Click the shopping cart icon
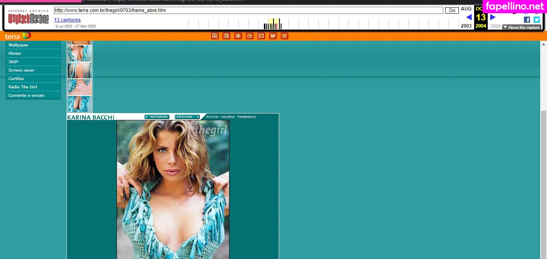This screenshot has width=547, height=259. pos(273,36)
